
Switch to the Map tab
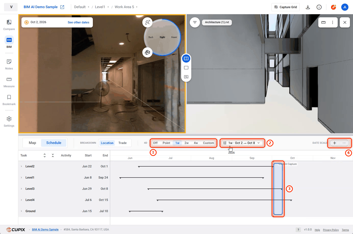[x=32, y=143]
